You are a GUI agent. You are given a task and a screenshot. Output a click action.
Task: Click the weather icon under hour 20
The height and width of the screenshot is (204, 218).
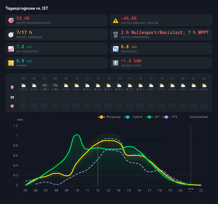183,85
